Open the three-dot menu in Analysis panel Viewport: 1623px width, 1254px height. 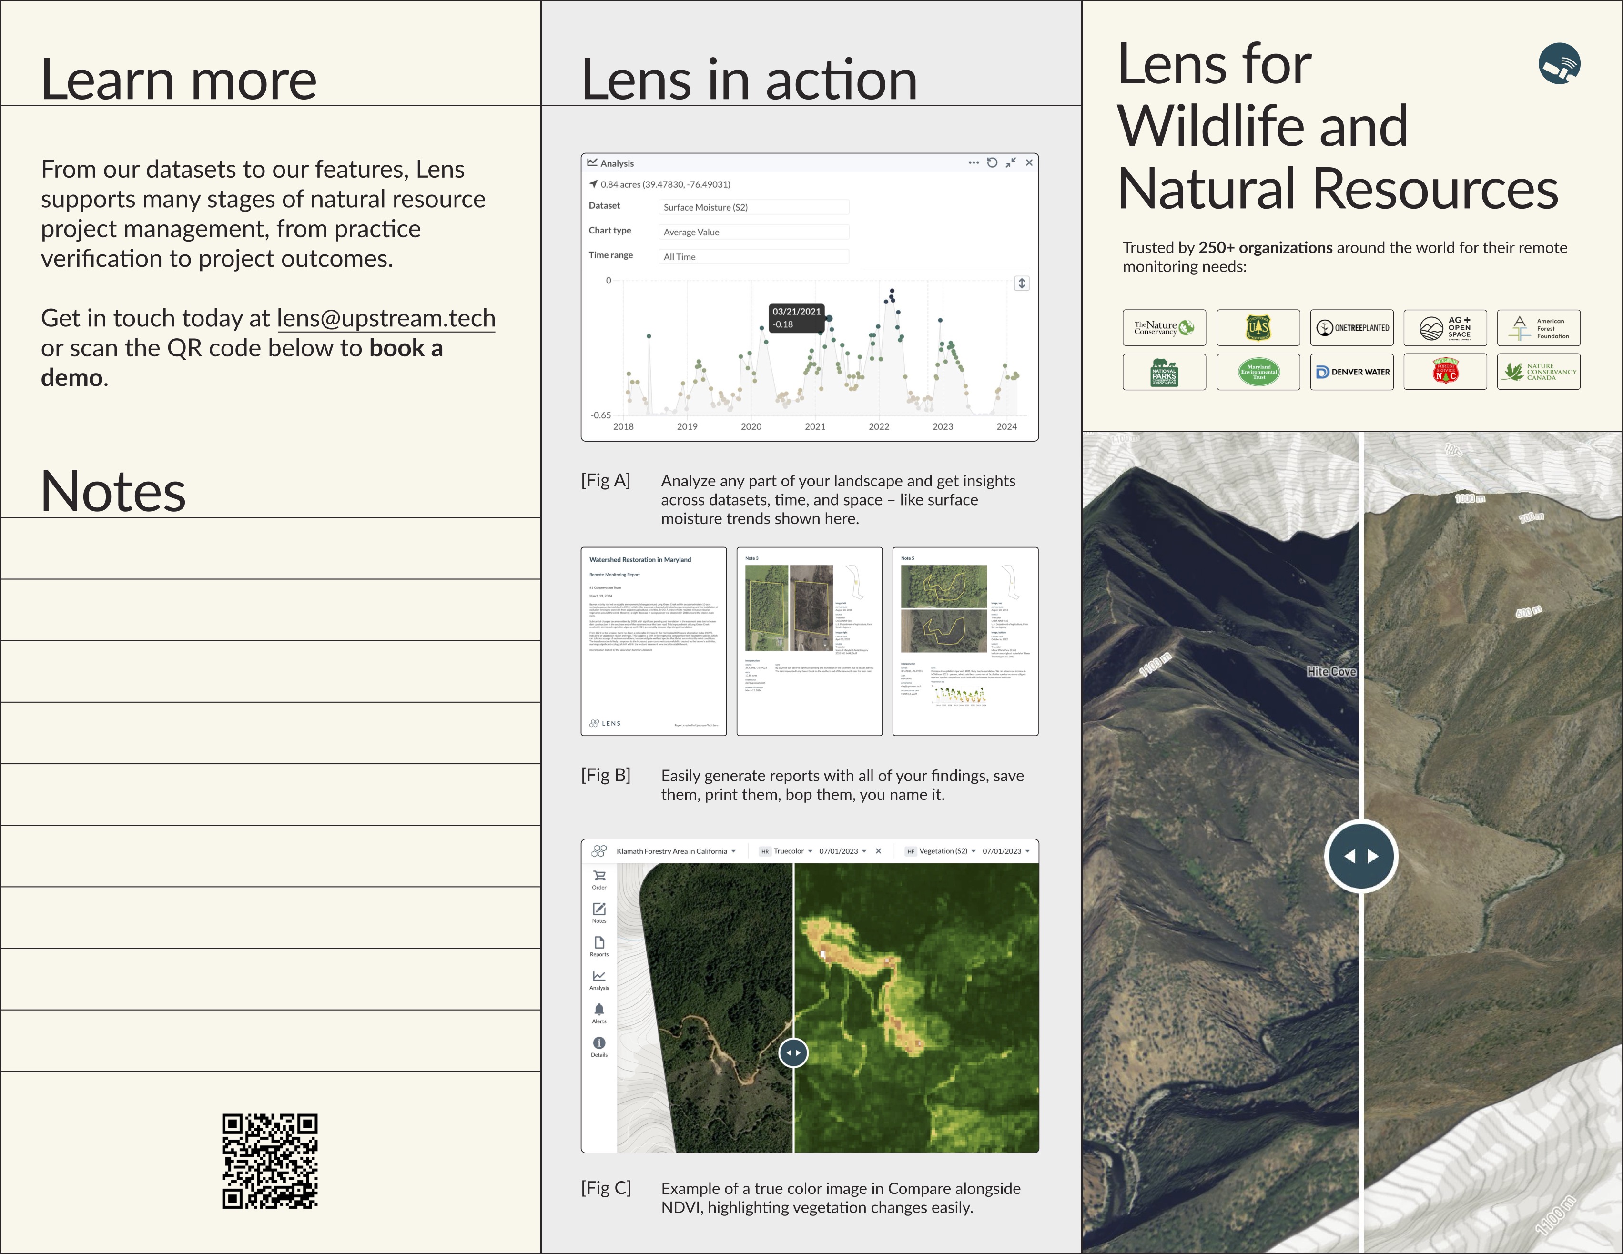point(974,162)
